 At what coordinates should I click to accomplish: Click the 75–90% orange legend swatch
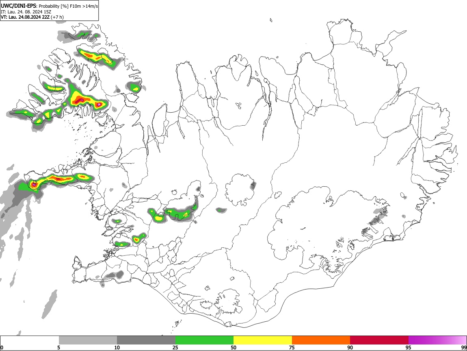(321, 340)
